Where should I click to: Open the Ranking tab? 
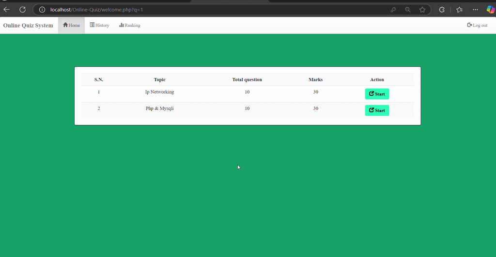[130, 25]
